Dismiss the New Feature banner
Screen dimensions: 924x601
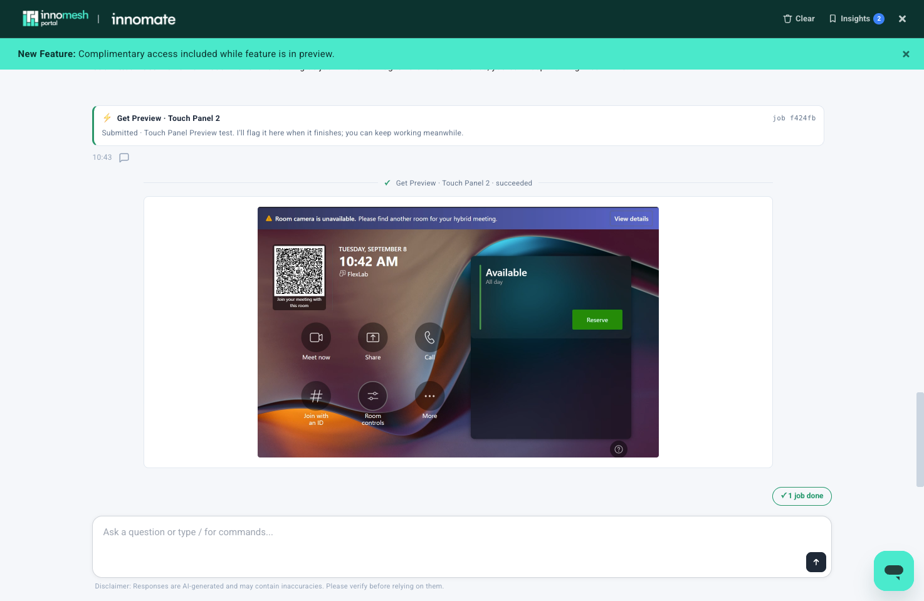click(x=906, y=54)
